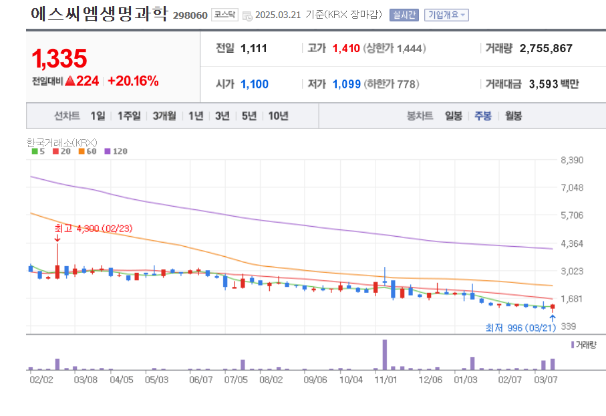Click the 실시간 real-time button
Viewport: 606px width, 416px height.
[404, 15]
